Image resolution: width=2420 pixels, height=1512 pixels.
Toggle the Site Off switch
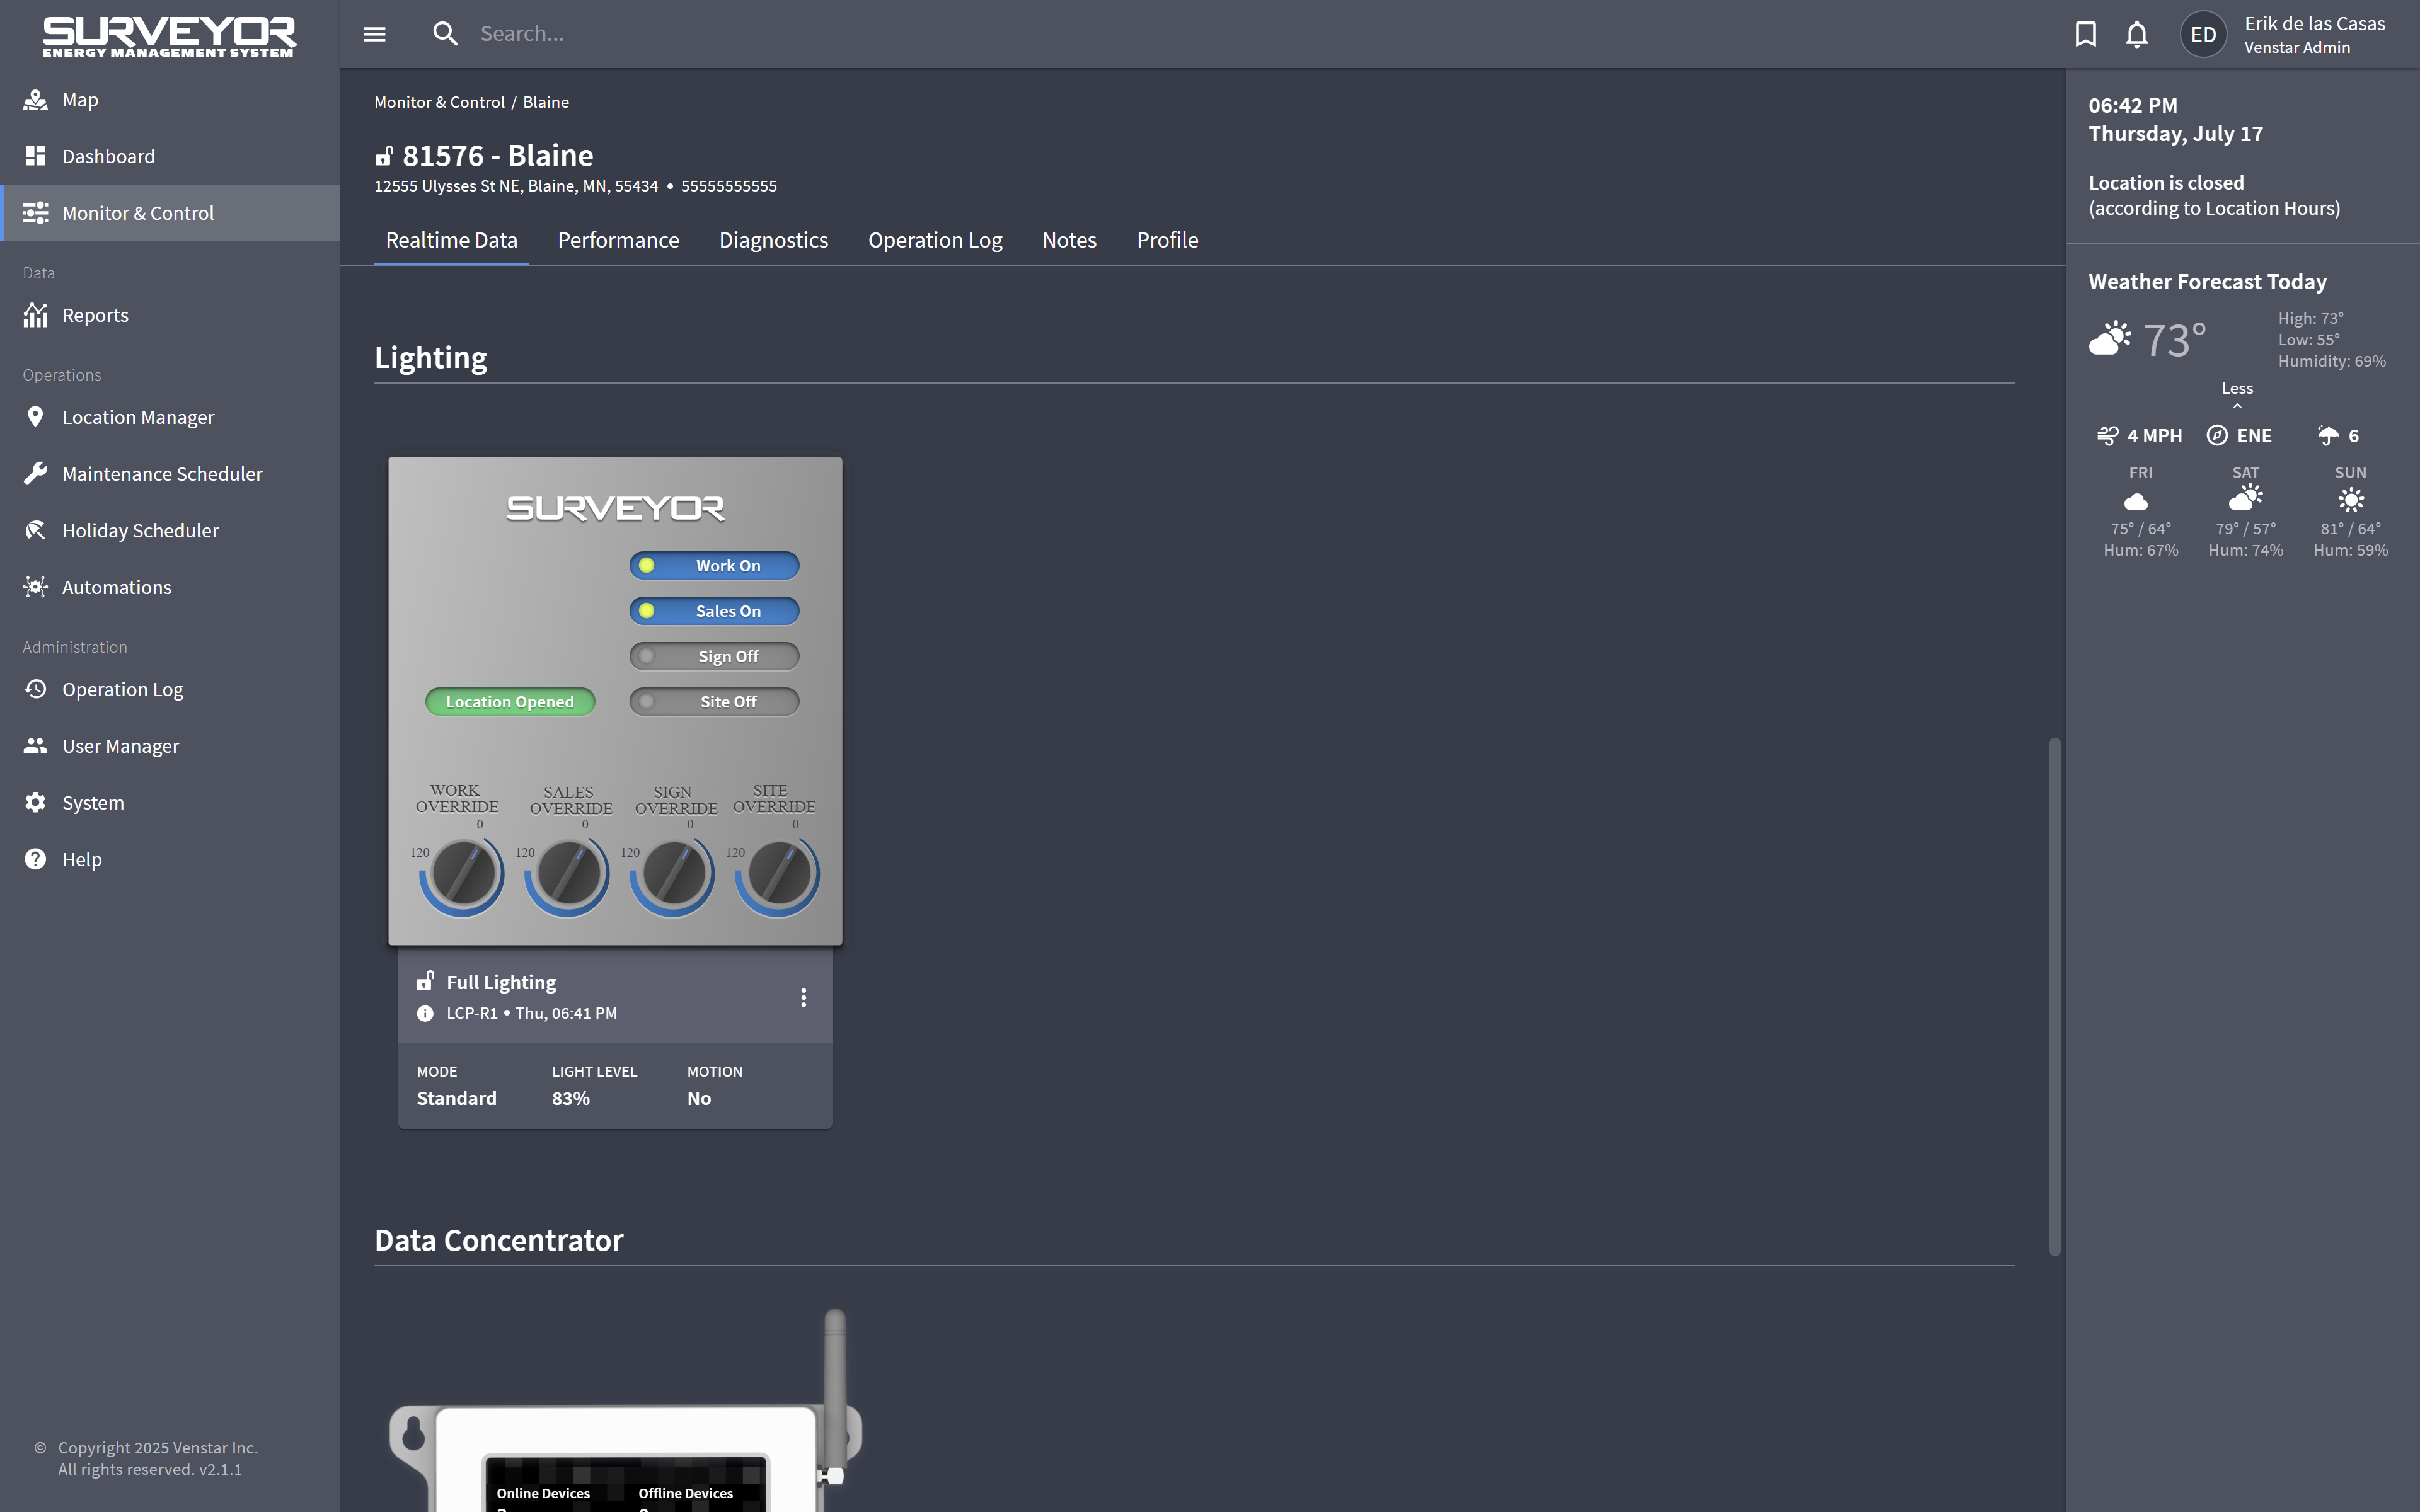(714, 702)
